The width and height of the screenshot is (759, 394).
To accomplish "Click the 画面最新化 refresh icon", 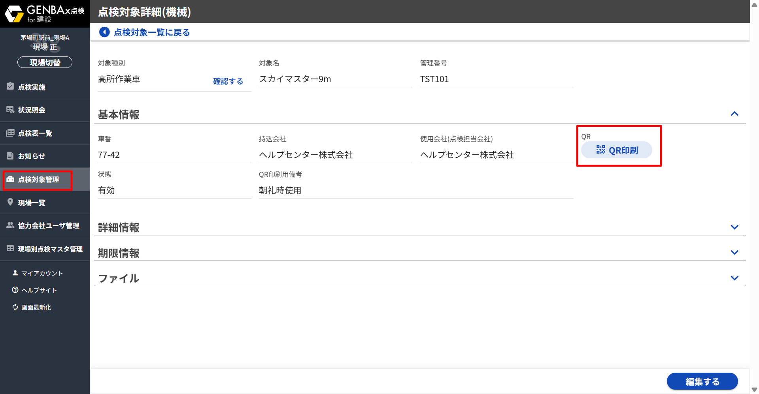I will tap(15, 307).
